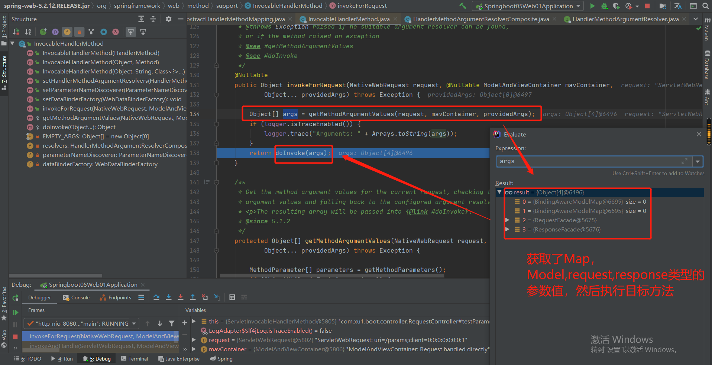Toggle Show non-public members lock icon
Viewport: 712px width, 365px height.
tap(79, 32)
